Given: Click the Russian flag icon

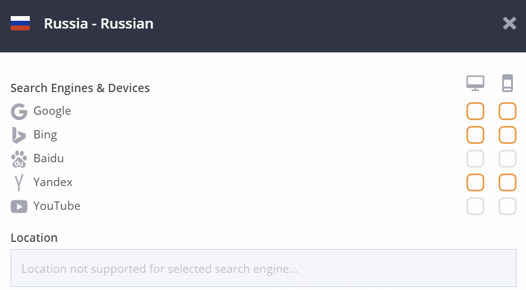Looking at the screenshot, I should coord(20,23).
